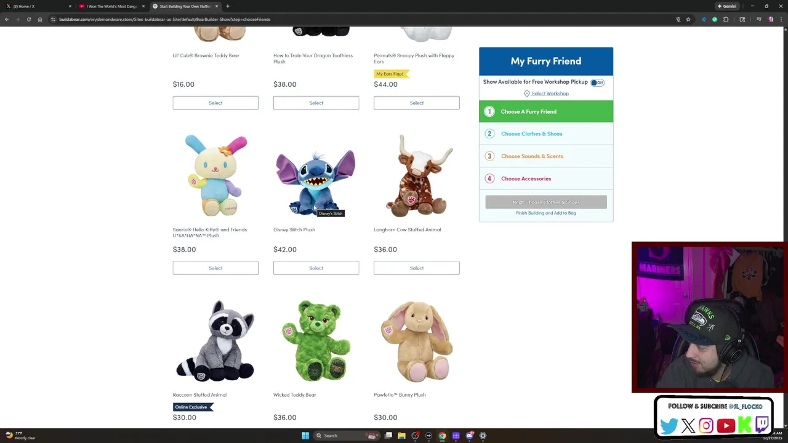Close the YouTube video tab

143,6
